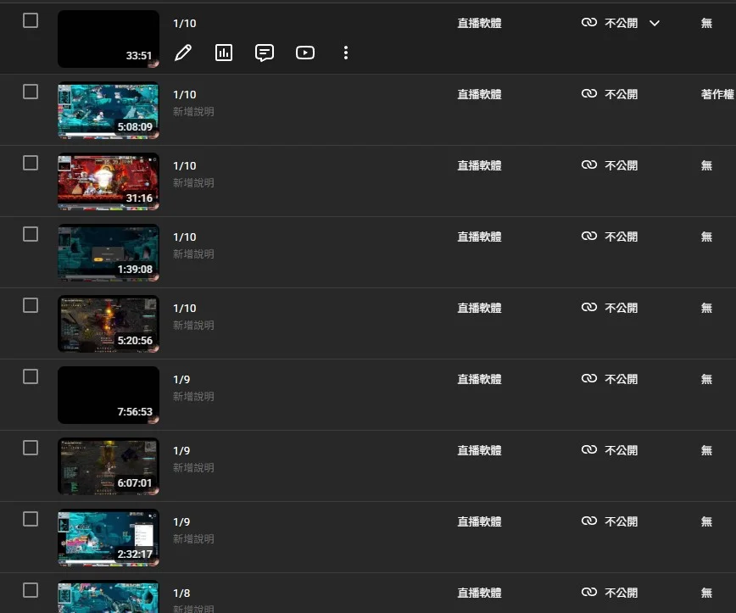Click the View on YouTube play icon
Viewport: 736px width, 613px height.
pos(305,53)
